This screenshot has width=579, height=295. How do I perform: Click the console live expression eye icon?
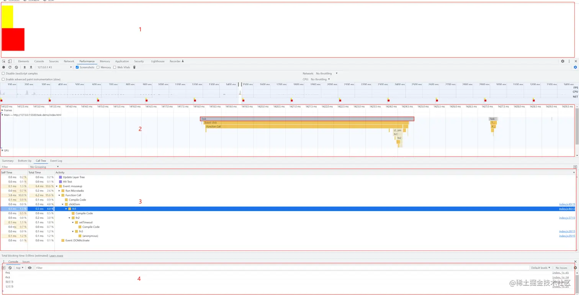coord(30,268)
